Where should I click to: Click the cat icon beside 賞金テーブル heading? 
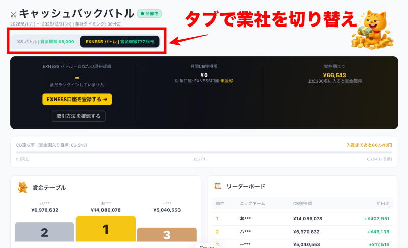click(22, 187)
